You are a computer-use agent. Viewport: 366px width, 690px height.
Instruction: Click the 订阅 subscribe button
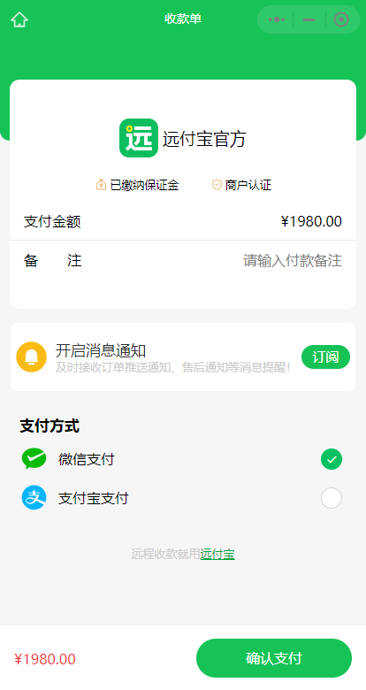[x=325, y=356]
